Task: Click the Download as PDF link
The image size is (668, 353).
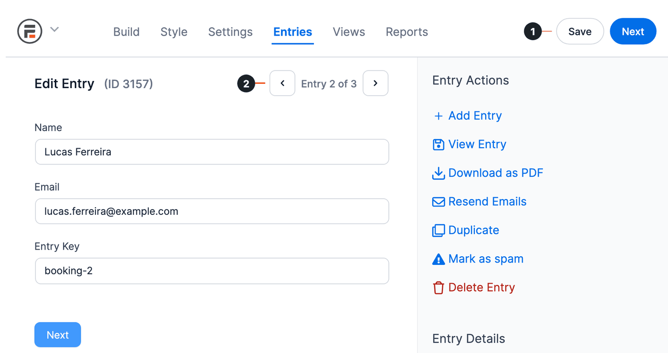Action: (x=496, y=173)
